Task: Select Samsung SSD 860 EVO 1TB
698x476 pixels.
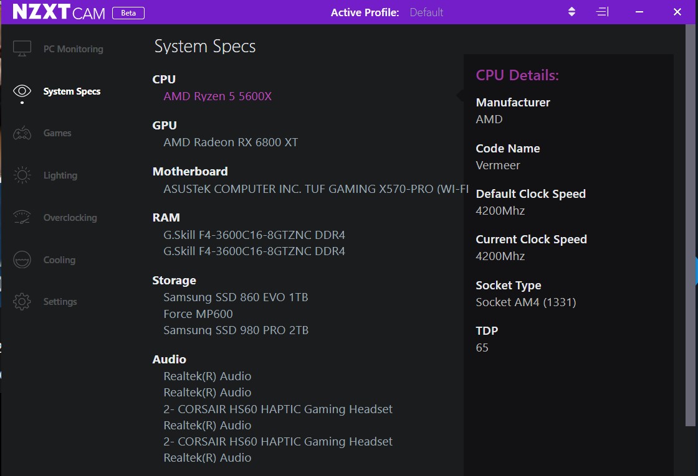Action: click(x=236, y=297)
